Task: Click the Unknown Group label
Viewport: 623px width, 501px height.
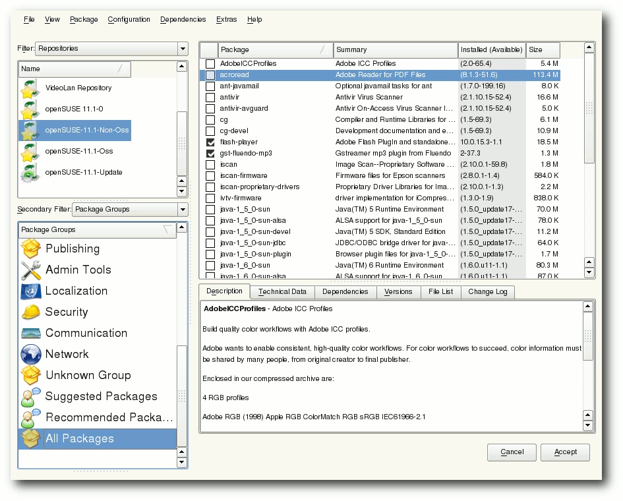Action: click(x=88, y=376)
